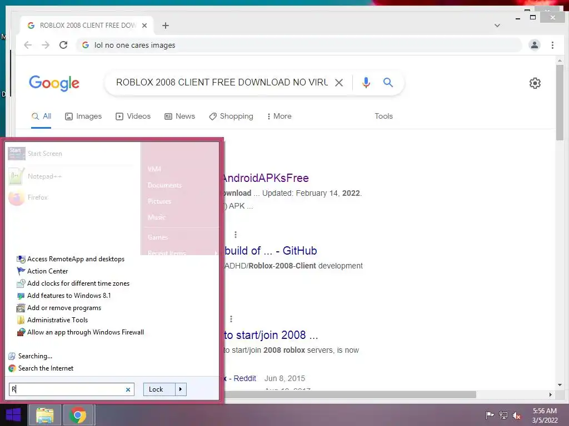
Task: Clear the Google search query
Action: [339, 83]
